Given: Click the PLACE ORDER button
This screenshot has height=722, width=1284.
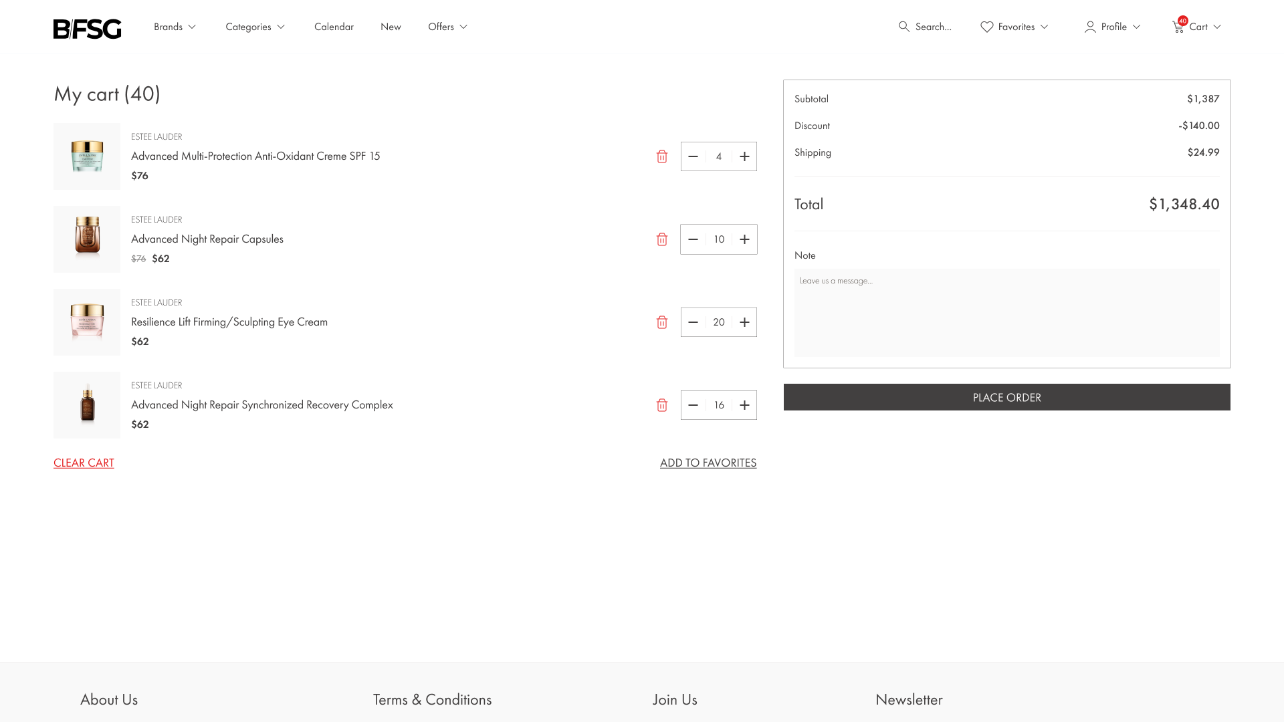Looking at the screenshot, I should pos(1007,397).
